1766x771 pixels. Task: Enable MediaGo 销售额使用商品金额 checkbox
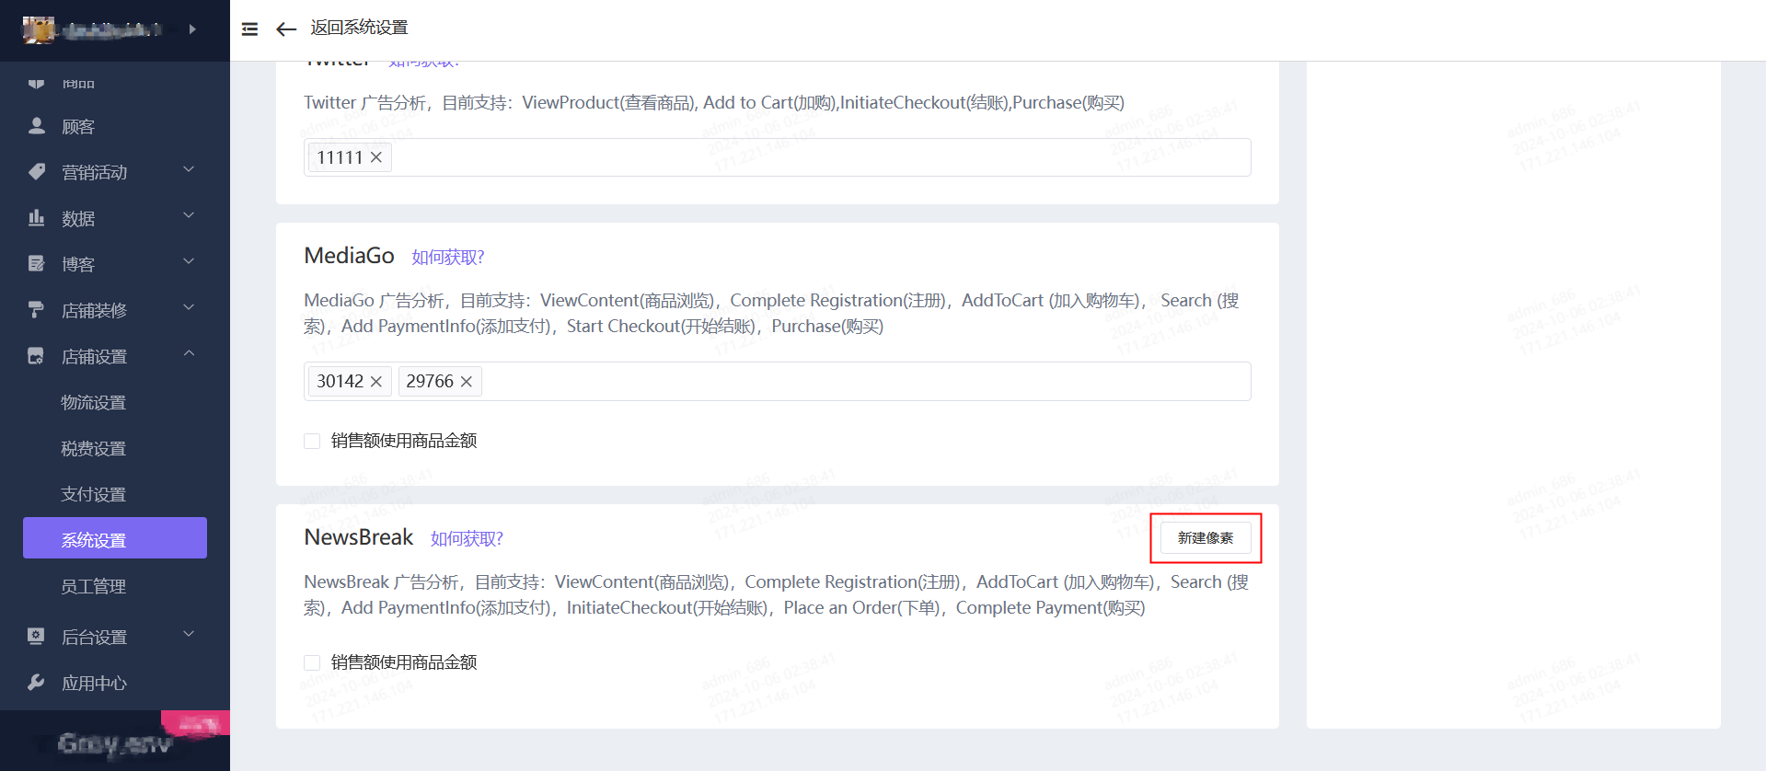click(312, 442)
